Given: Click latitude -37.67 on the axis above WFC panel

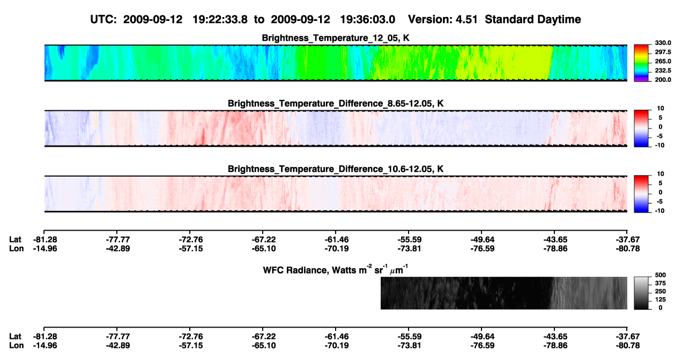Looking at the screenshot, I should click(627, 240).
